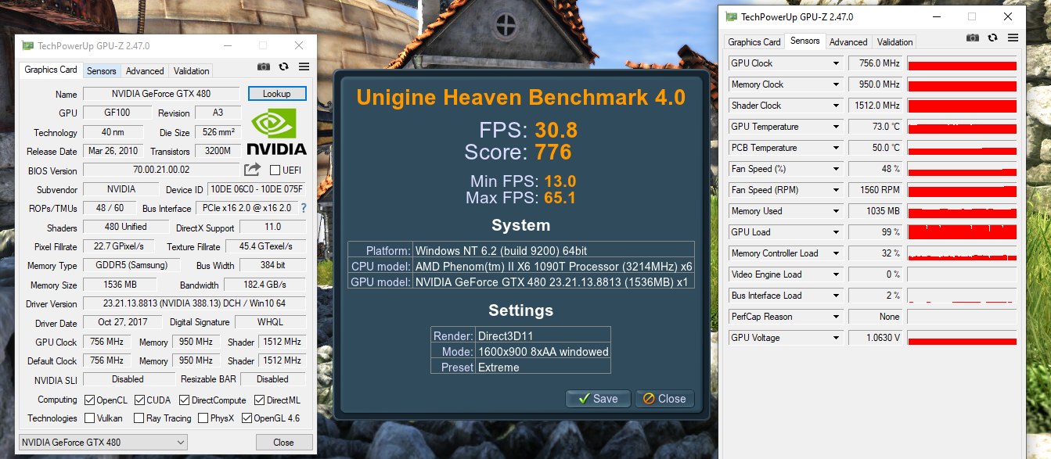1051x459 pixels.
Task: Expand the GPU Load sensor dropdown
Action: [x=836, y=232]
